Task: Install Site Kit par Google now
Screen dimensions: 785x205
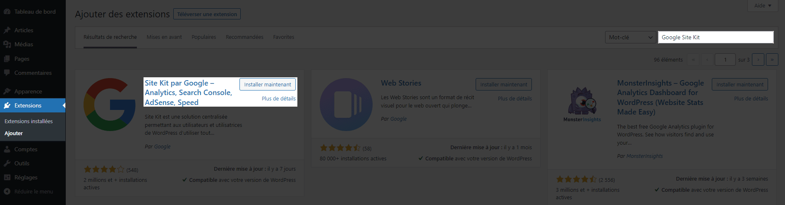Action: (x=268, y=84)
